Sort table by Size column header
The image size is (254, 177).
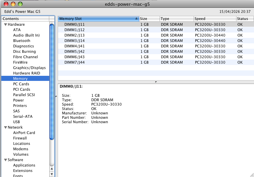[149, 19]
